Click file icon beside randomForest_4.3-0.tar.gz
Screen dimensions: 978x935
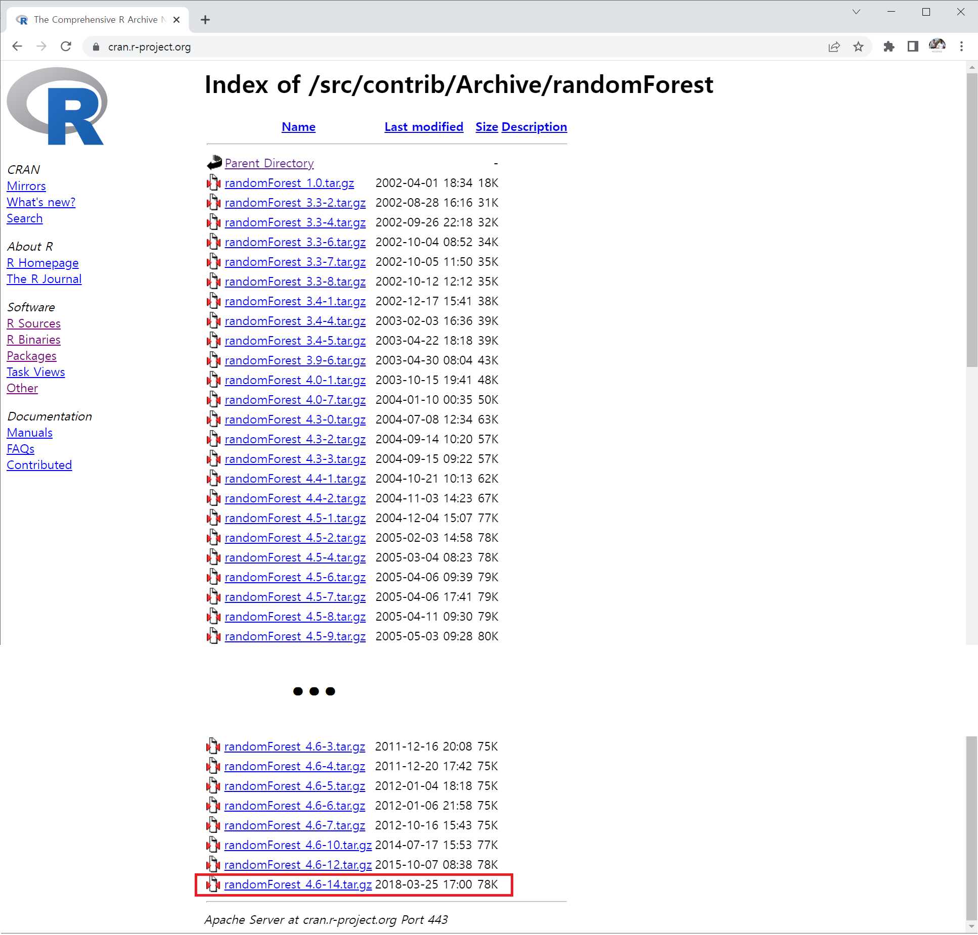(214, 419)
